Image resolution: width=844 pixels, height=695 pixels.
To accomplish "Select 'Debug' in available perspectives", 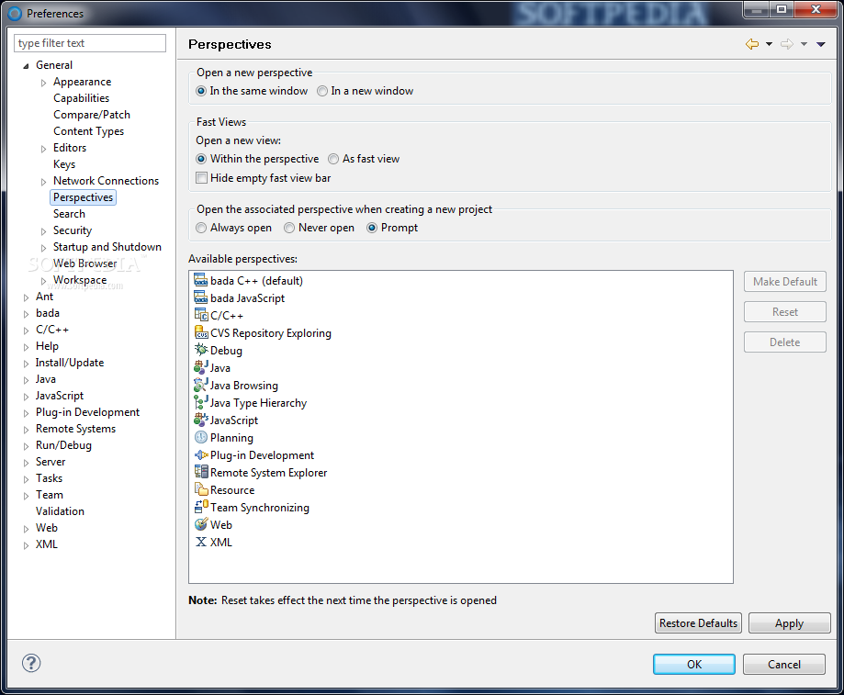I will 226,350.
